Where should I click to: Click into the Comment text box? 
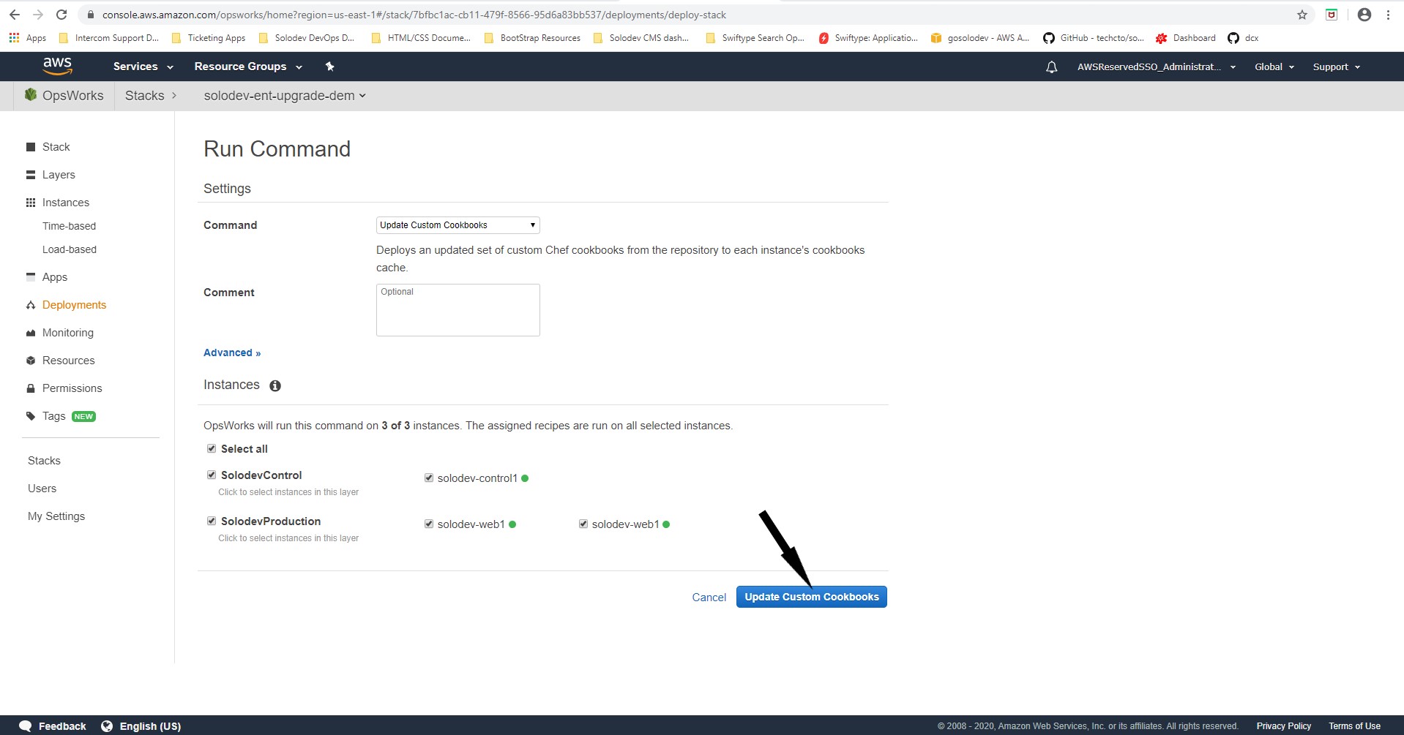[x=458, y=310]
